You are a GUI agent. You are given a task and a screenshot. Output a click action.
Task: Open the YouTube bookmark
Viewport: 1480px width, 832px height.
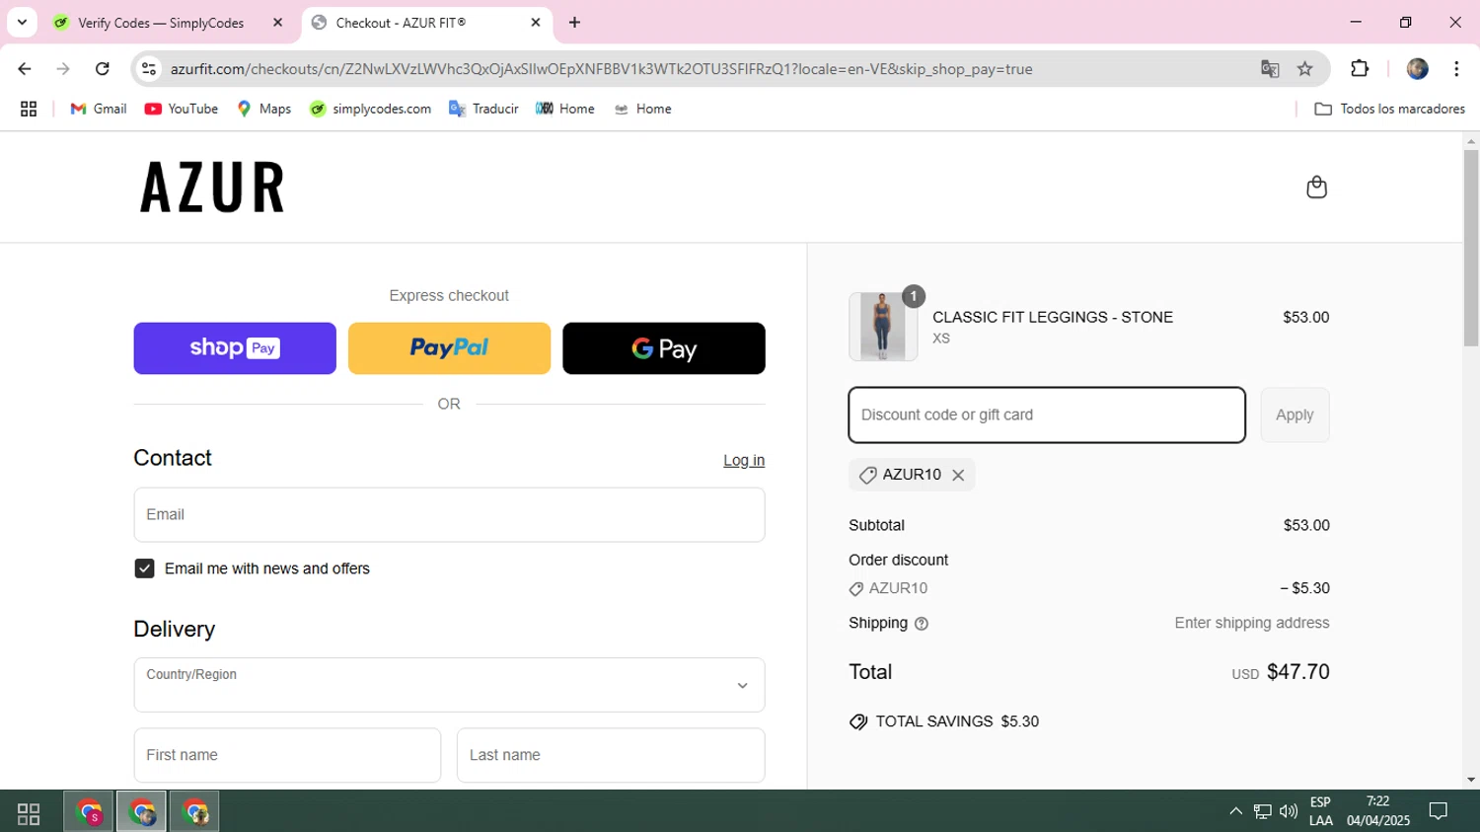[x=182, y=110]
